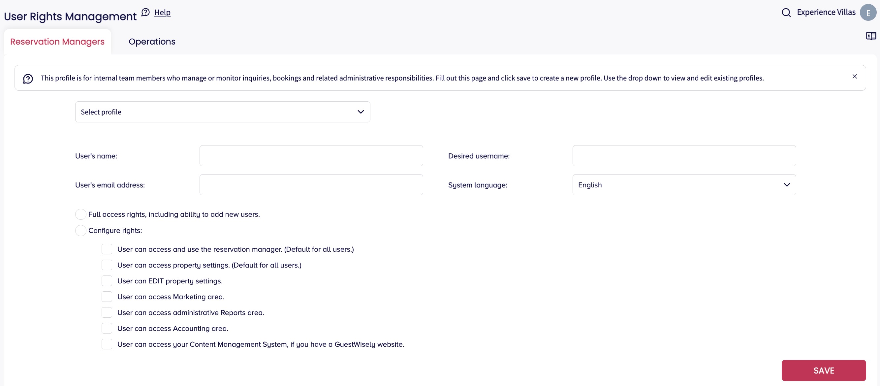This screenshot has width=880, height=386.
Task: Click the help speech bubble icon
Action: pos(145,12)
